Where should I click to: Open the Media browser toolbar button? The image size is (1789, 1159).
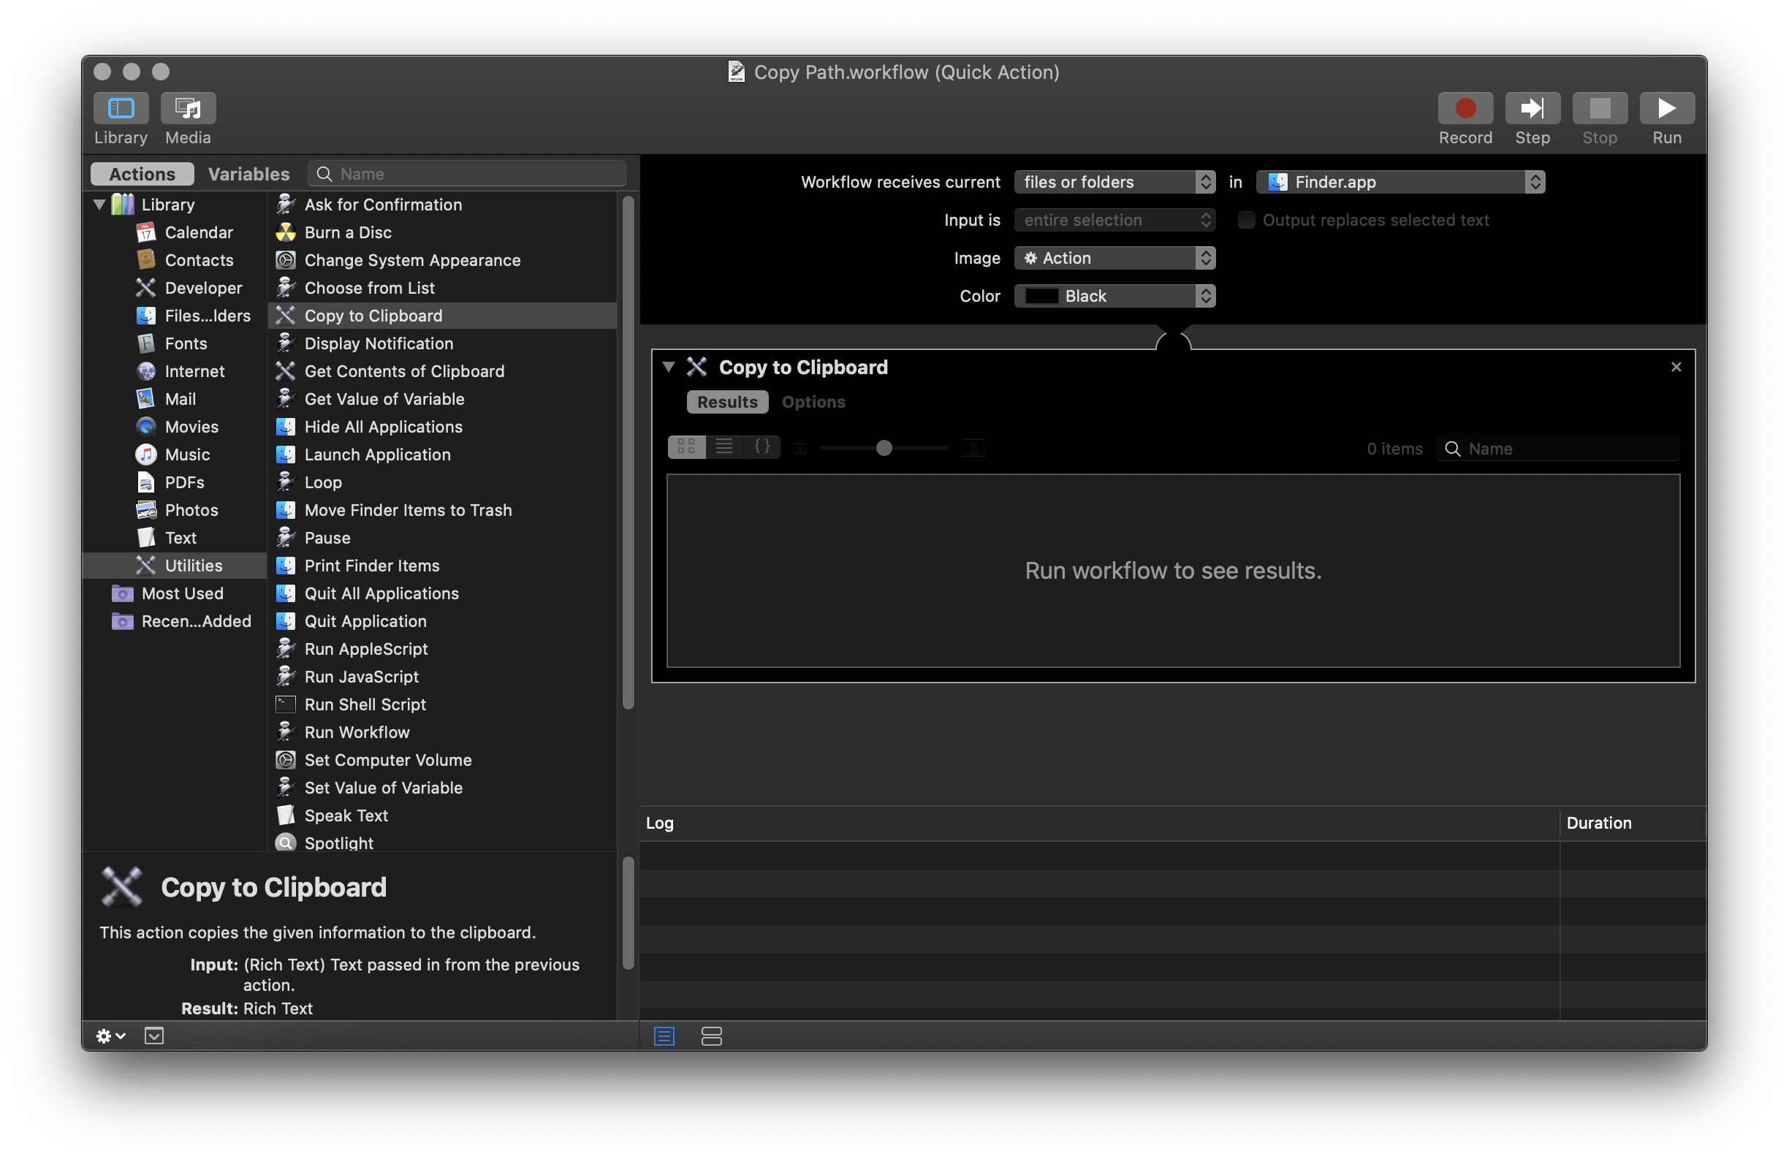click(188, 108)
